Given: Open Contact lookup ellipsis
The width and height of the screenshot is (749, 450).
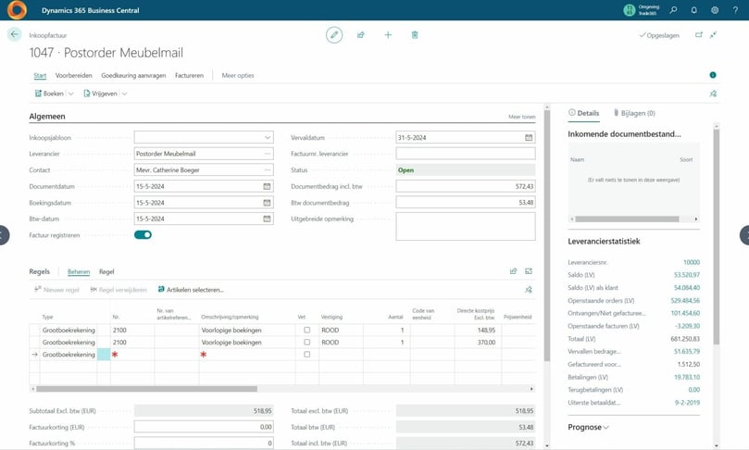Looking at the screenshot, I should 268,170.
